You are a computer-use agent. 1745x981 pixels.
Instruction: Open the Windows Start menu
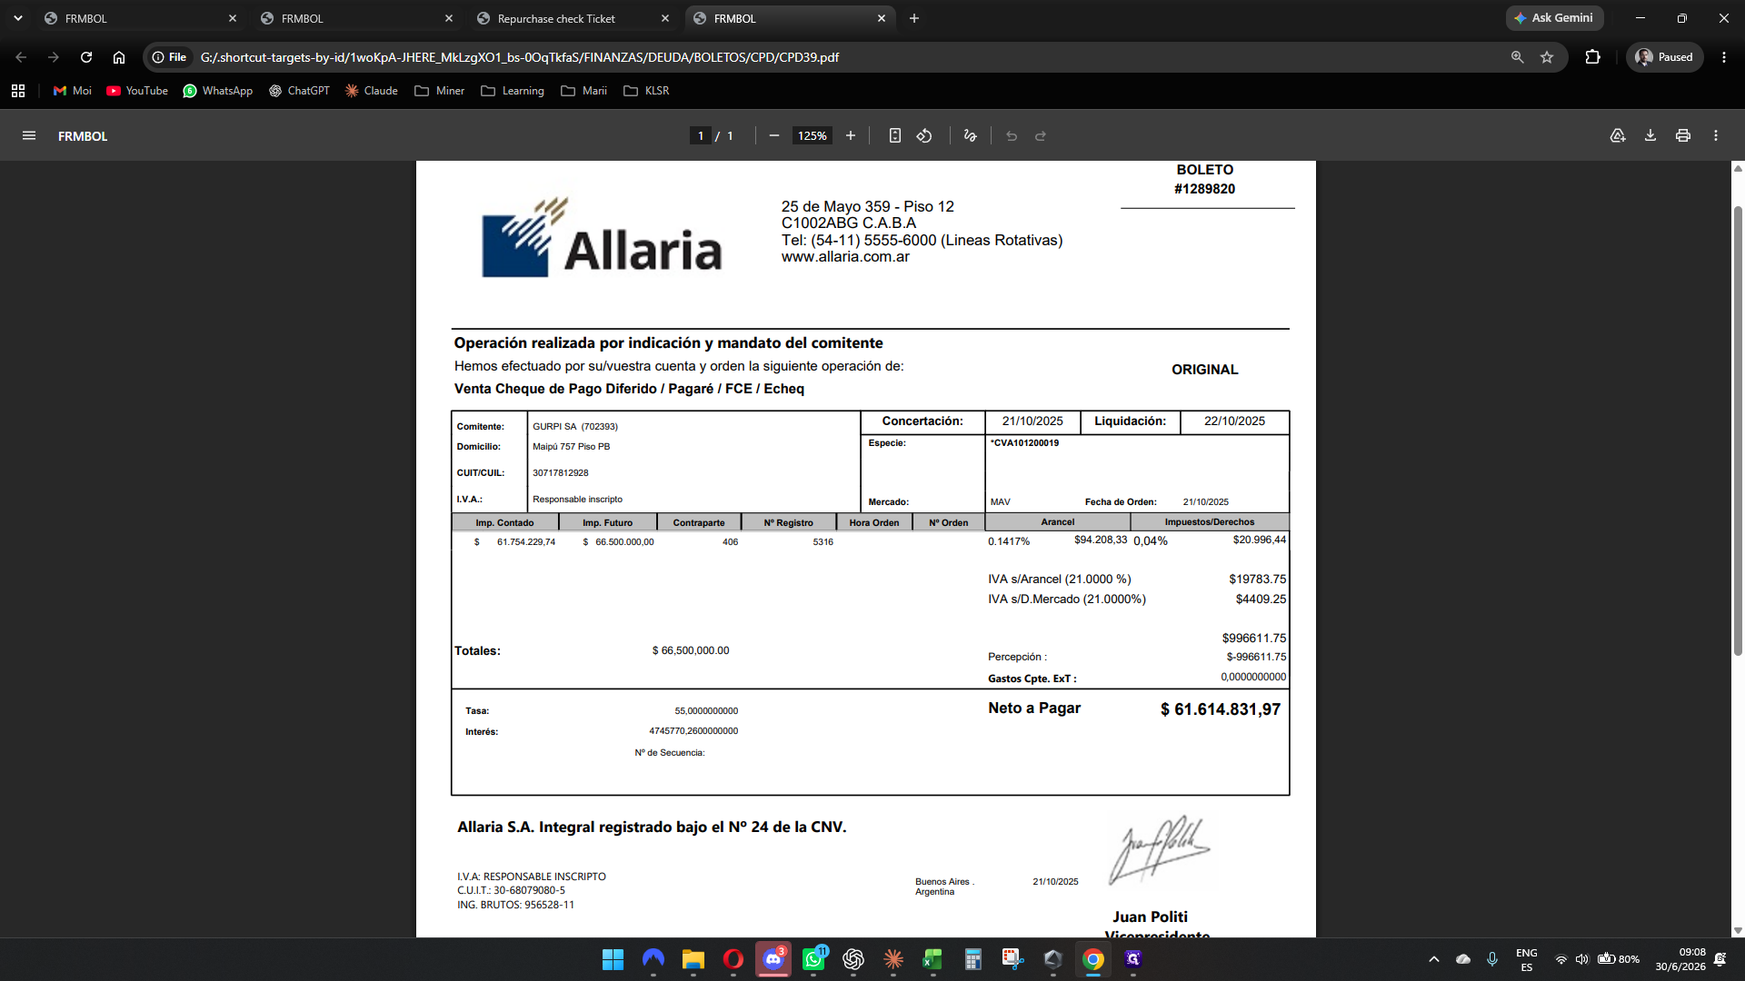(x=613, y=959)
